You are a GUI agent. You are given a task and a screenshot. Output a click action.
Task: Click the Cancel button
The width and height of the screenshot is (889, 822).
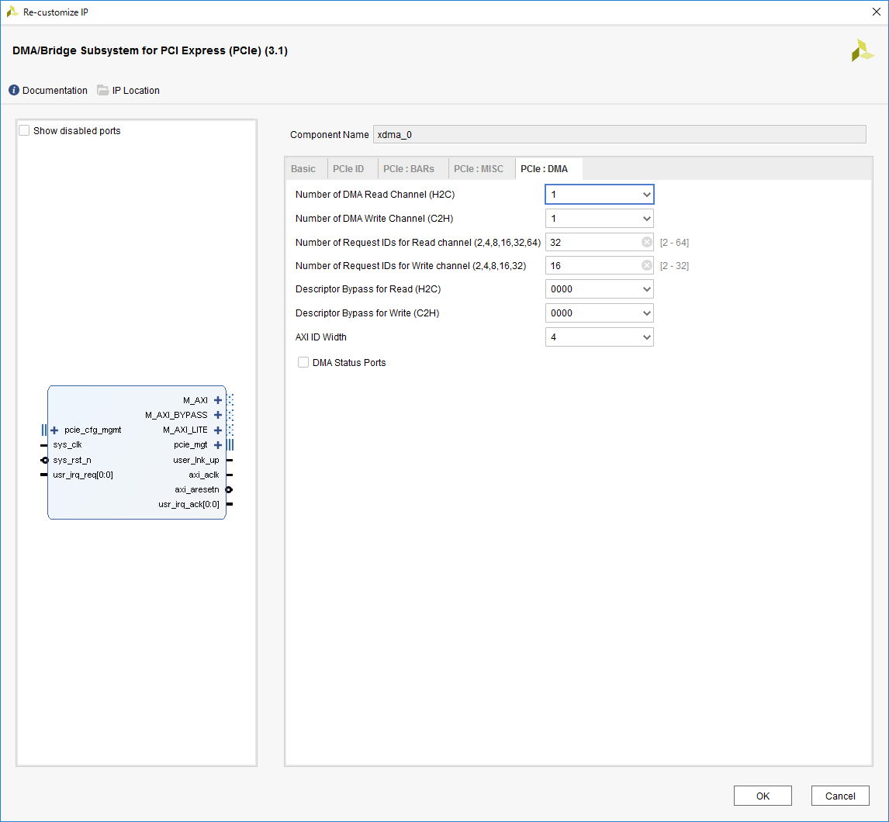(840, 796)
